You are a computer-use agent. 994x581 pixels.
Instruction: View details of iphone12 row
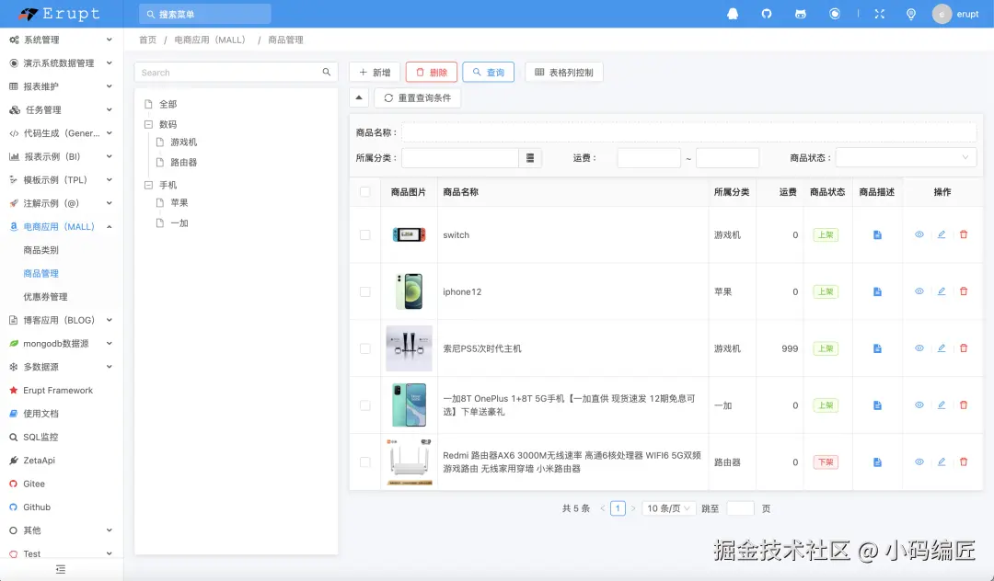tap(919, 291)
